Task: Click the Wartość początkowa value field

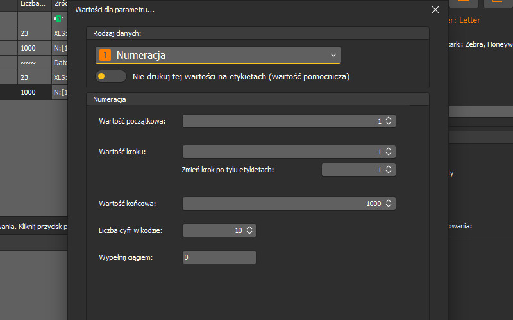Action: point(282,121)
